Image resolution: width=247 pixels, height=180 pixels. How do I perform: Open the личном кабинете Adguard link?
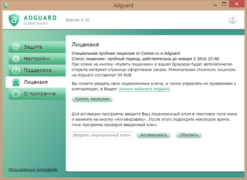(x=144, y=89)
